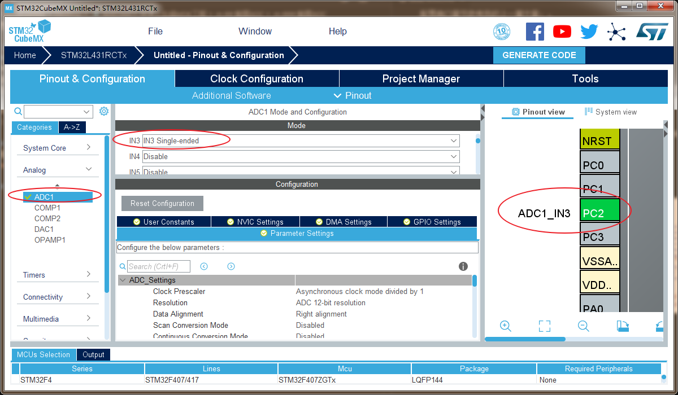Open the Help menu
This screenshot has width=678, height=395.
point(337,31)
